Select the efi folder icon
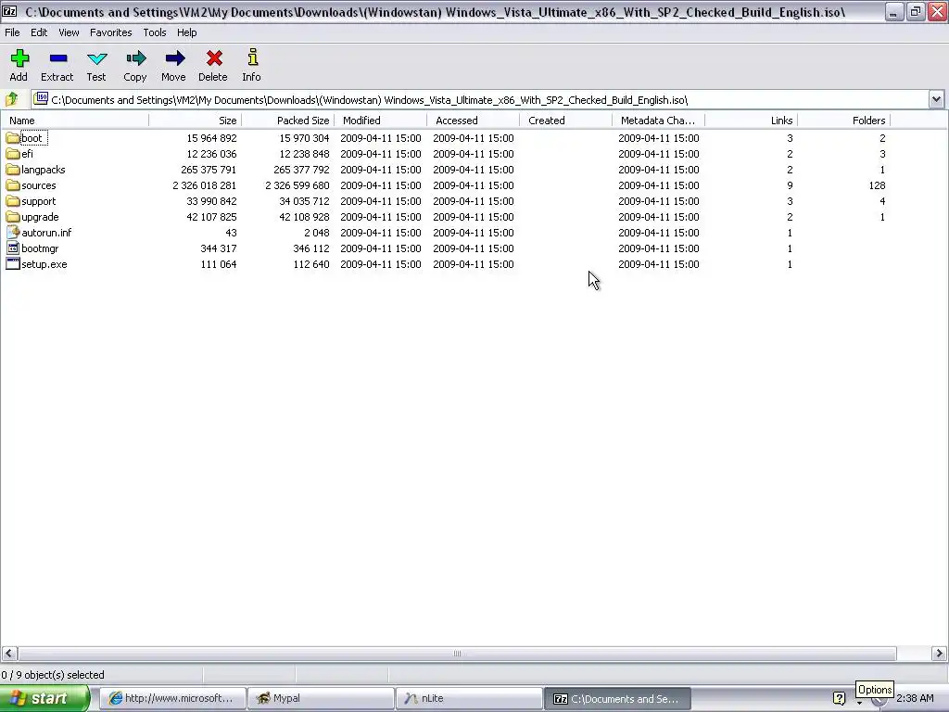The image size is (949, 712). (13, 154)
